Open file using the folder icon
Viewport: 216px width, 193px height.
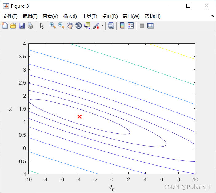click(13, 26)
